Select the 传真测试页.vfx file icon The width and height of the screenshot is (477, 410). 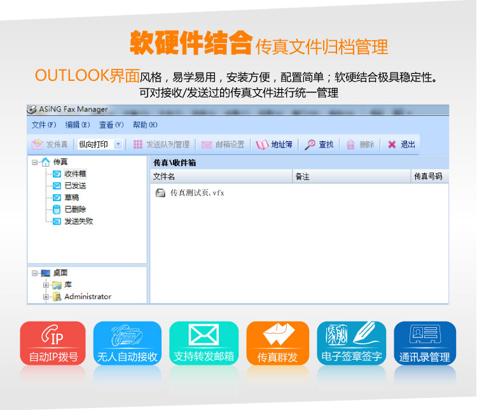pyautogui.click(x=161, y=193)
